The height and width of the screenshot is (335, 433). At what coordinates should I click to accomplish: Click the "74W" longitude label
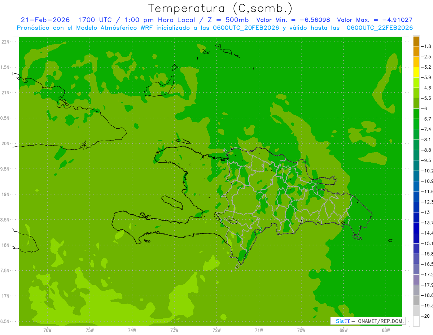[132, 330]
